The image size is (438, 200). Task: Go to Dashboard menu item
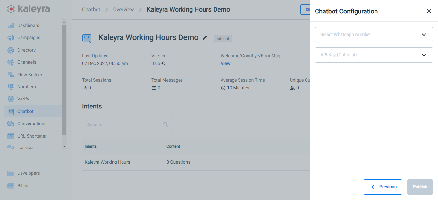click(28, 25)
